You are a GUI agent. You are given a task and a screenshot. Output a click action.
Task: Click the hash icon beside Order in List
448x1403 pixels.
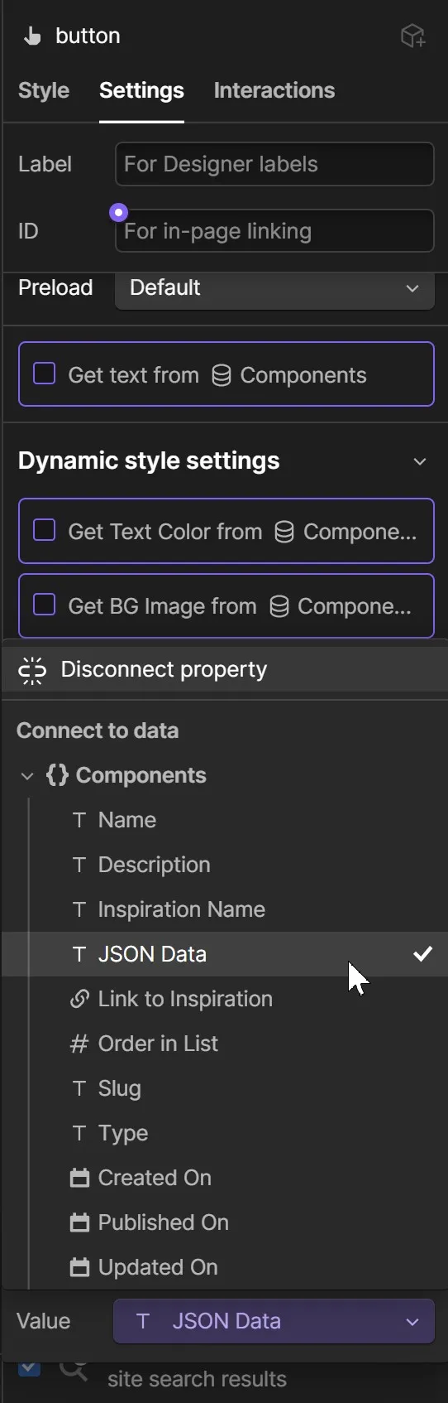click(79, 1044)
